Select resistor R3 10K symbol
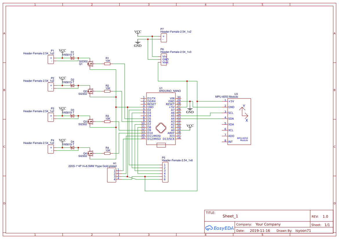The image size is (339, 239). [x=107, y=122]
